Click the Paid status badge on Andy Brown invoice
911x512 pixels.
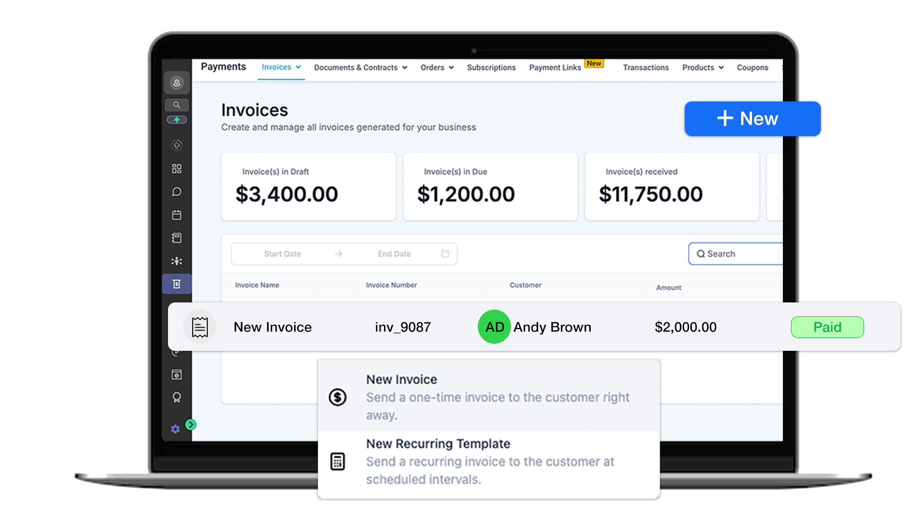click(x=827, y=327)
